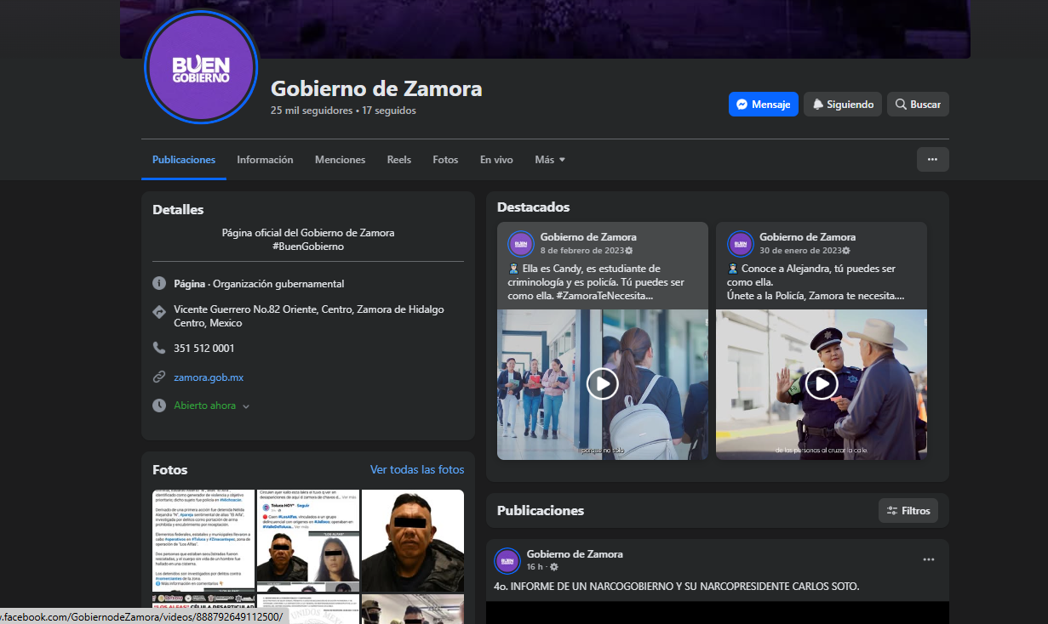The height and width of the screenshot is (624, 1048).
Task: Toggle the Siguiendo follow button
Action: pyautogui.click(x=843, y=105)
